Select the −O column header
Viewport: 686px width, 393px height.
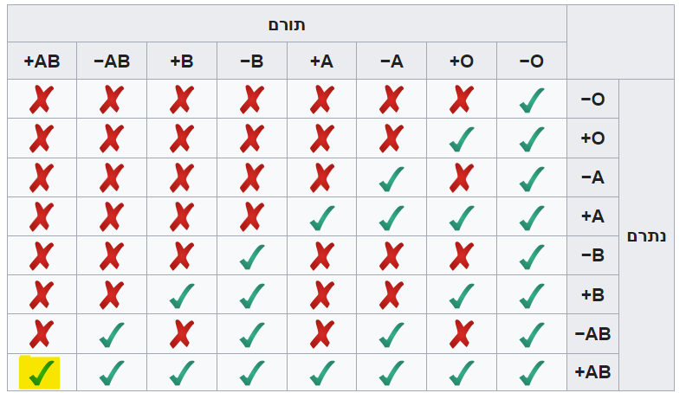click(x=531, y=61)
